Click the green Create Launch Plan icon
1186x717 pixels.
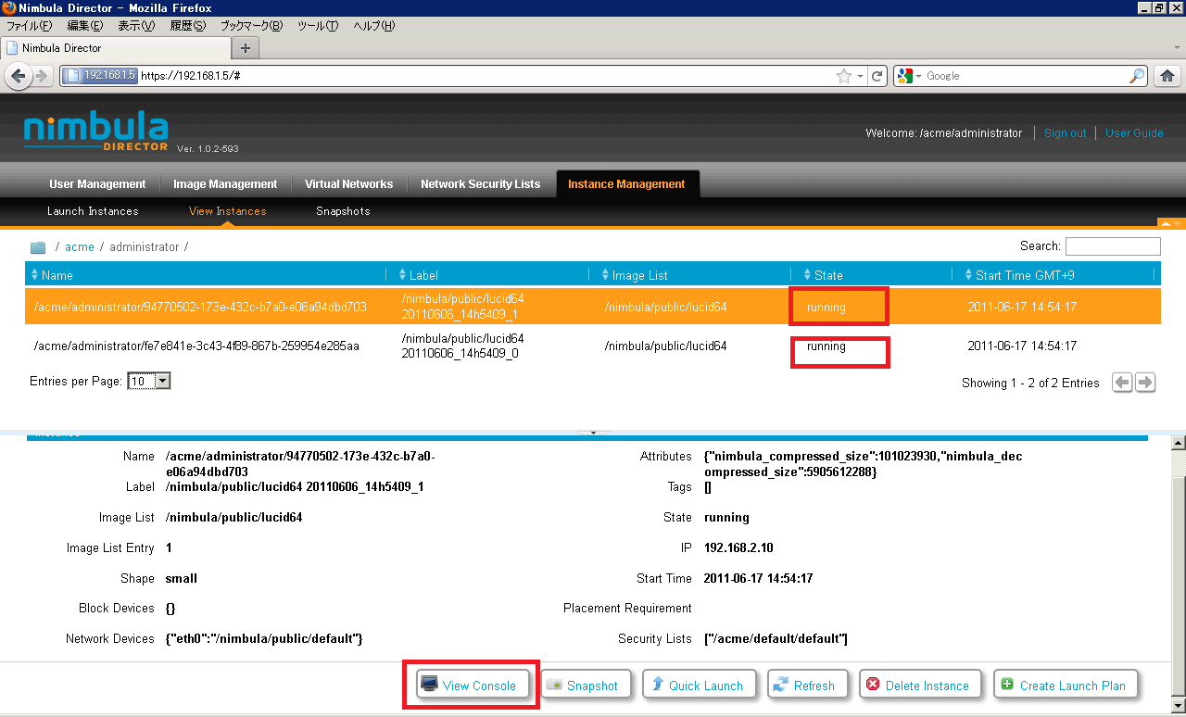[1007, 685]
